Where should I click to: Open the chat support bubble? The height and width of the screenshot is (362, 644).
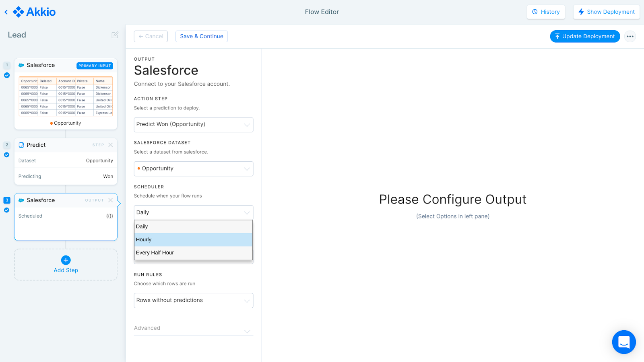click(624, 342)
